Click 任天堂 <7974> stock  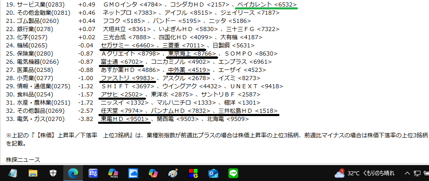pos(122,111)
